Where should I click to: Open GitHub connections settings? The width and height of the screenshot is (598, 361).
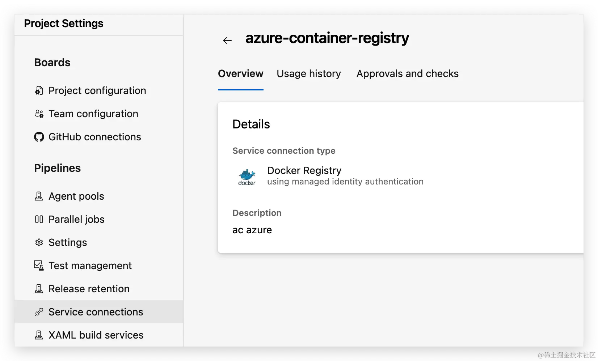click(x=94, y=137)
